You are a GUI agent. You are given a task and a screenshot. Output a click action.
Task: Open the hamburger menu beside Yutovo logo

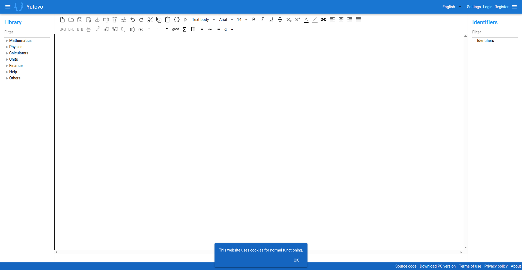click(x=8, y=7)
